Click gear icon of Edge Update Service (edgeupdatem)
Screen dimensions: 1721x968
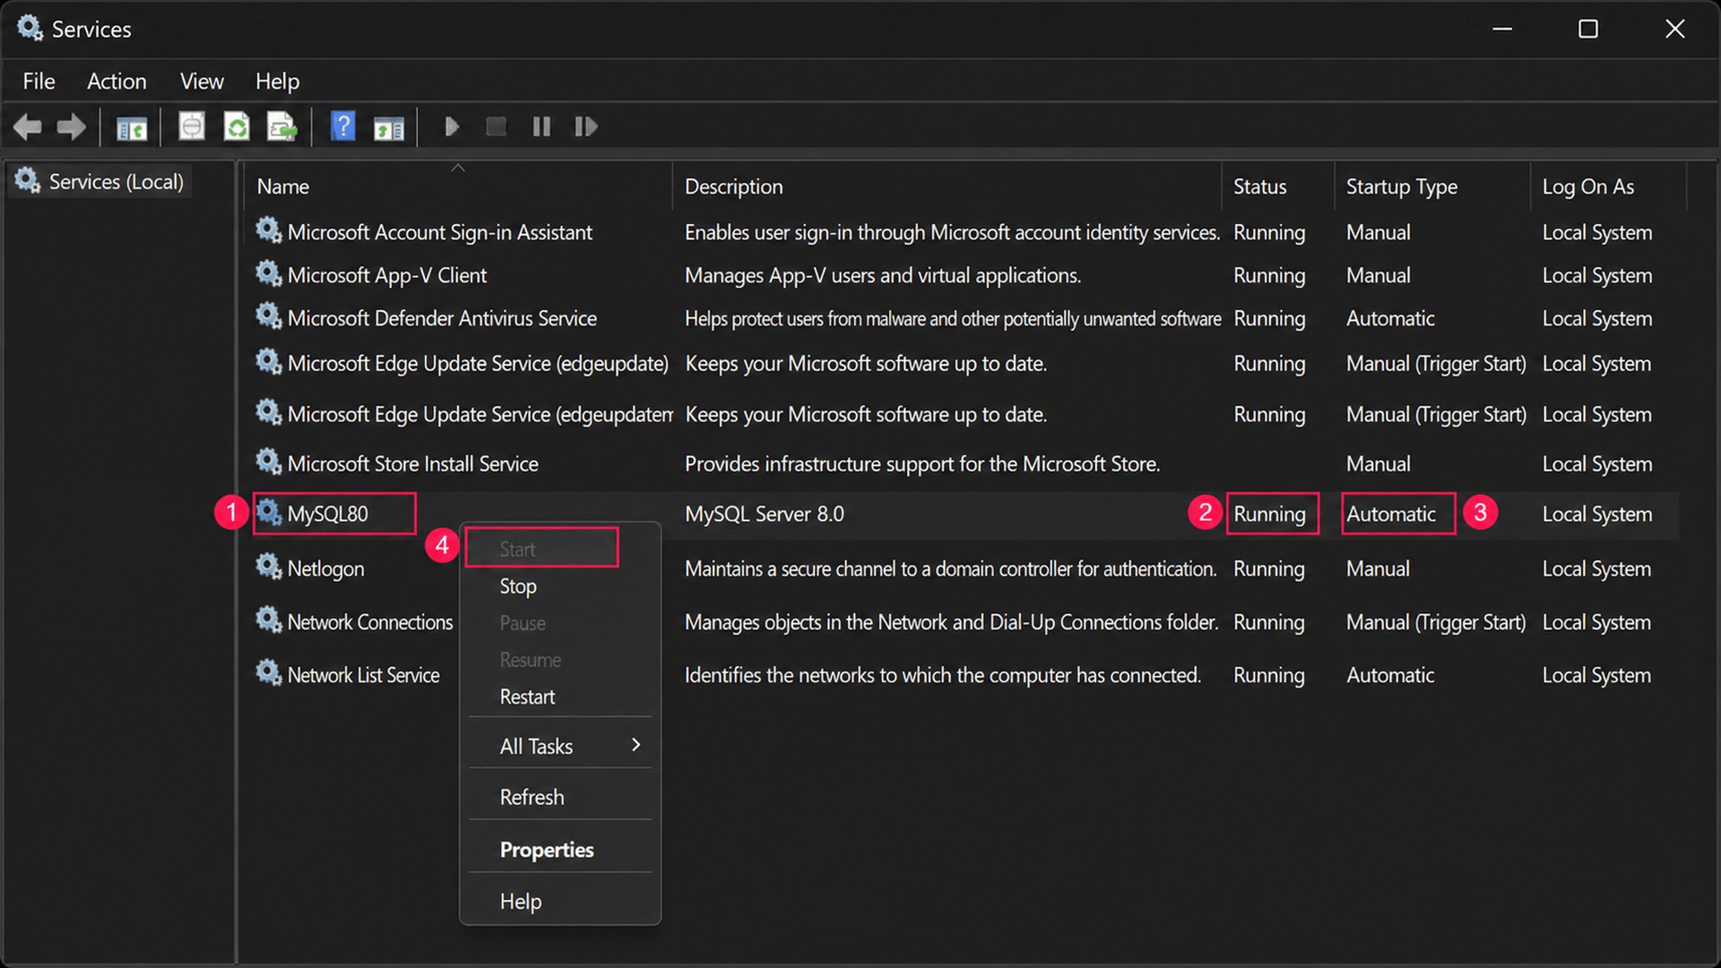(x=268, y=412)
